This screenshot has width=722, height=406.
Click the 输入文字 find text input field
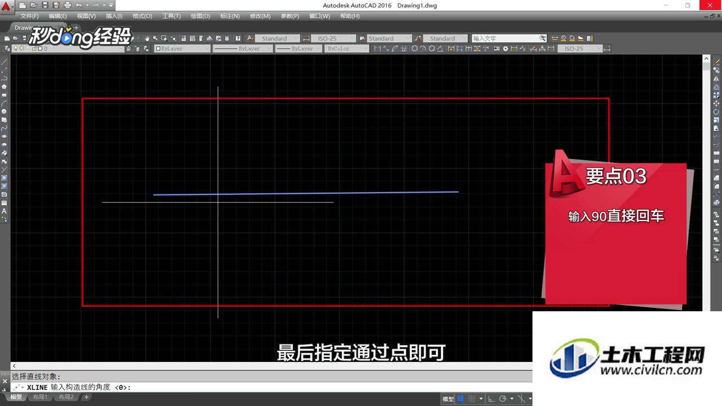click(505, 38)
